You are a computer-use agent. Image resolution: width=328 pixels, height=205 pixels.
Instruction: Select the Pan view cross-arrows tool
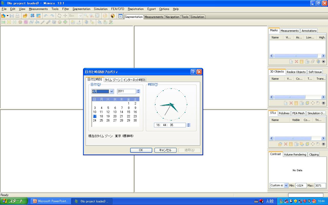click(x=65, y=16)
